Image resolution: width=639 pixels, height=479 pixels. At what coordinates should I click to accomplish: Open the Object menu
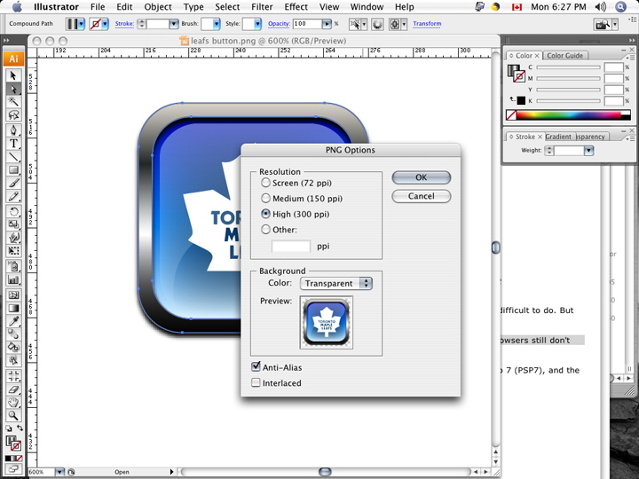tap(158, 7)
